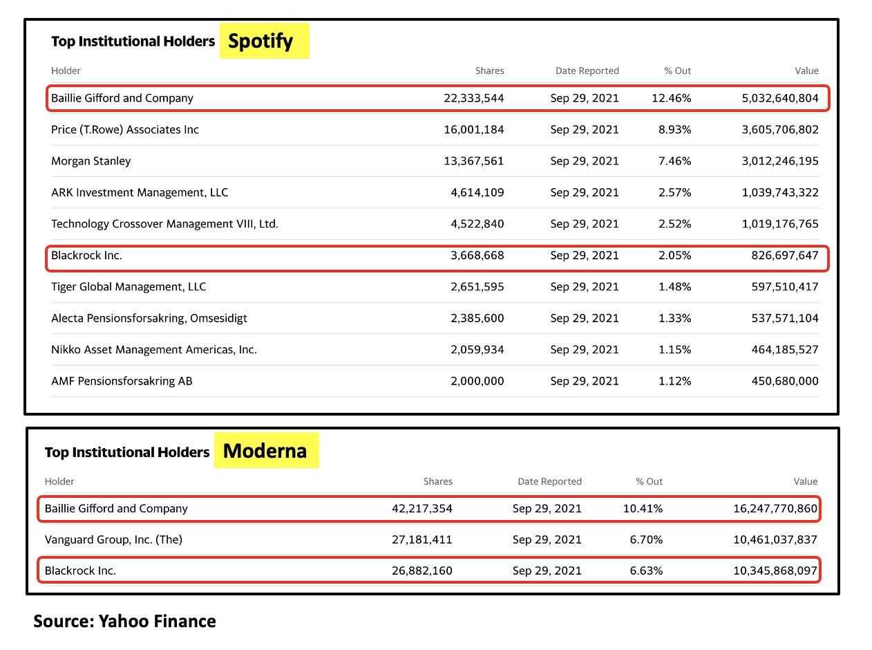Click Alecta Pensionsforsakring, Omsesidigt holder
This screenshot has width=872, height=650.
pyautogui.click(x=149, y=318)
